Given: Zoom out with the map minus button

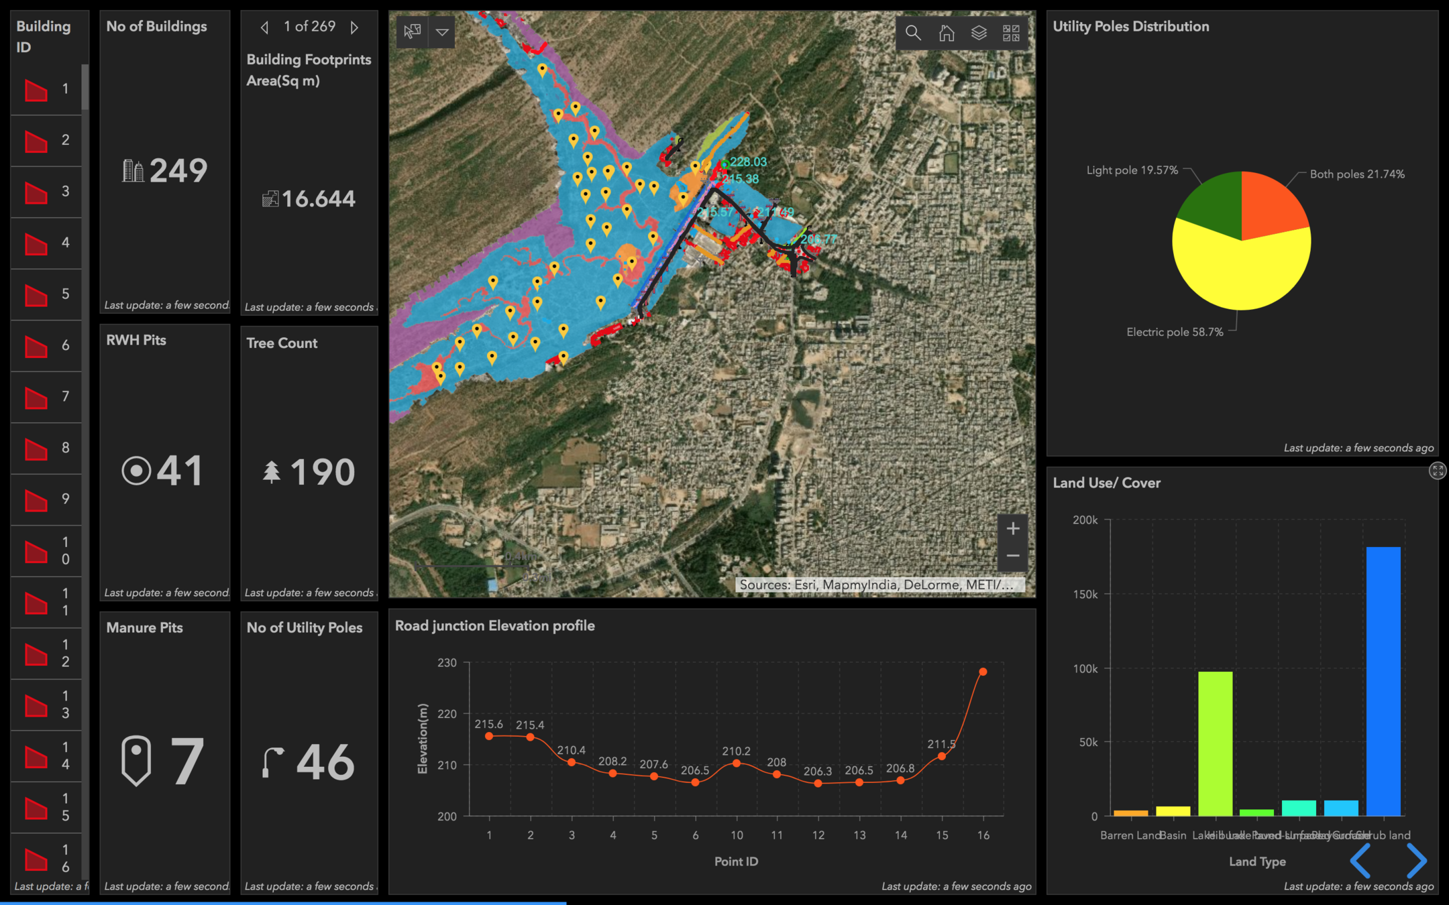Looking at the screenshot, I should [x=1013, y=556].
